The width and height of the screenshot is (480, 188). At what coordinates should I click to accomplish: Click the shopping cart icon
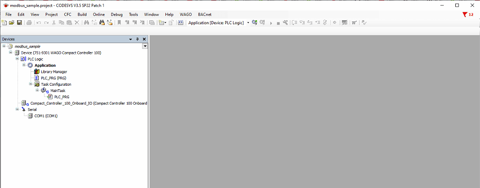(x=354, y=22)
